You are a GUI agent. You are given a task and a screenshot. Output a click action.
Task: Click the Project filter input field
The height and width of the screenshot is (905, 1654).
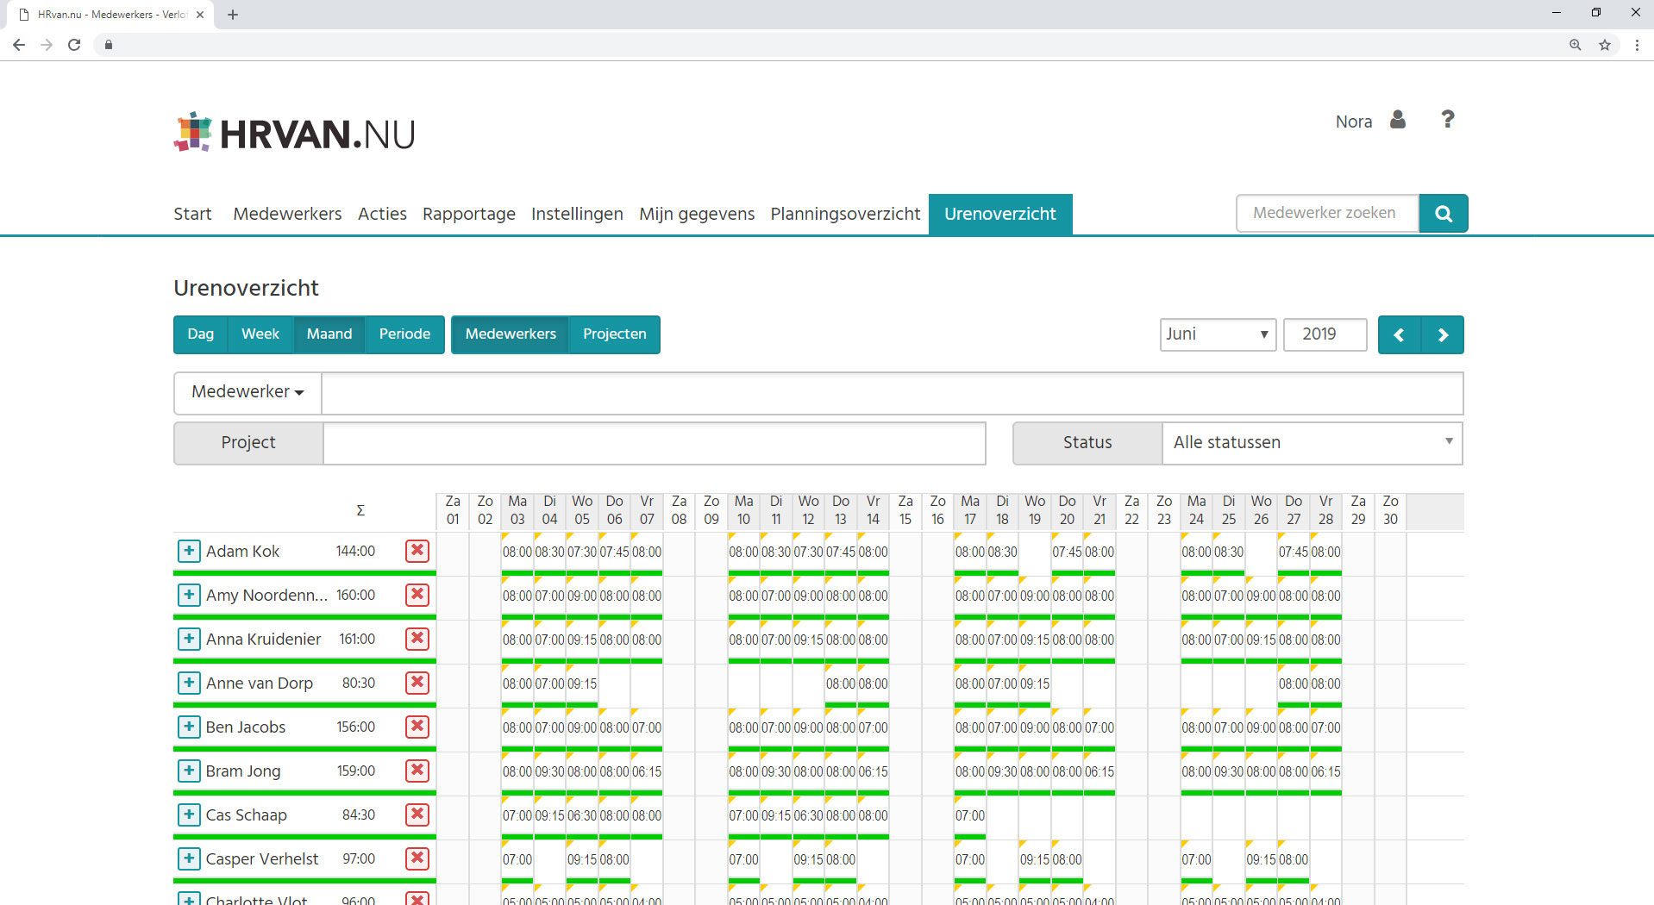654,443
